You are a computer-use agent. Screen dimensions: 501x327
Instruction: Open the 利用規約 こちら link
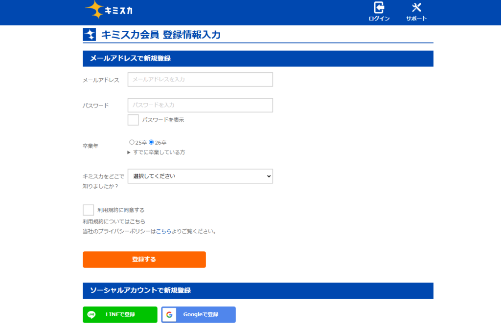click(x=137, y=221)
